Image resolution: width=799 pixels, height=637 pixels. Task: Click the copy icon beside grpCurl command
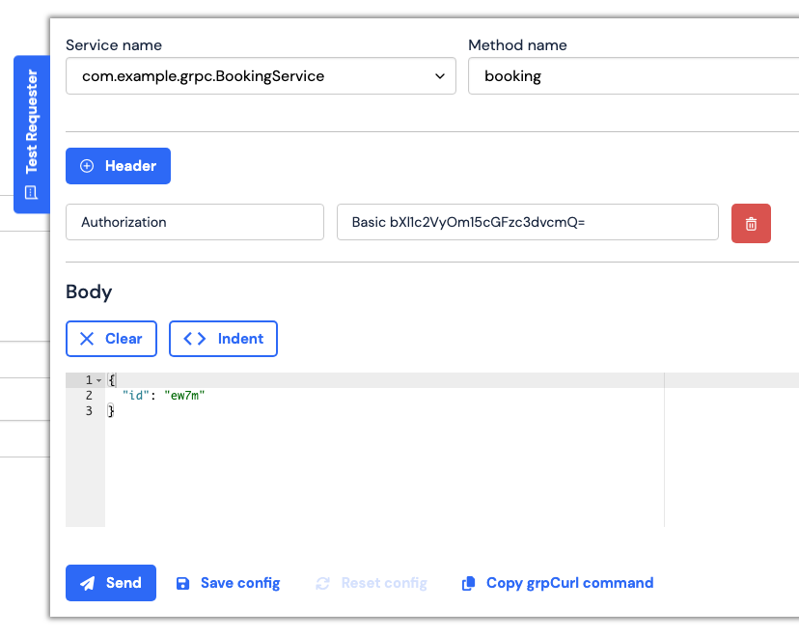click(x=469, y=583)
